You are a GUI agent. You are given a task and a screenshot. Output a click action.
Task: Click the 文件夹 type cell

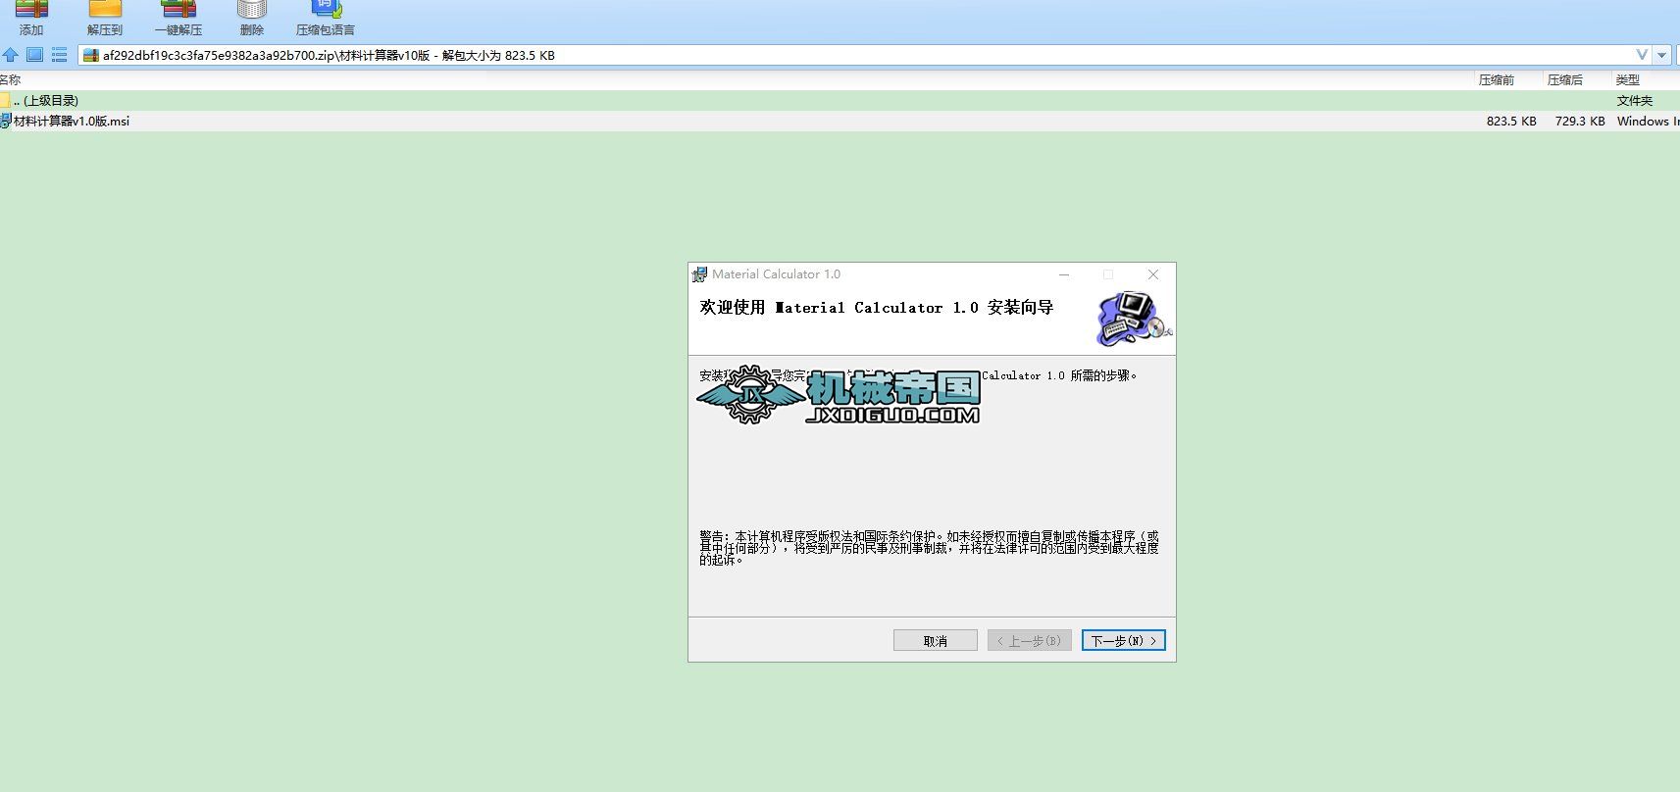tap(1635, 101)
